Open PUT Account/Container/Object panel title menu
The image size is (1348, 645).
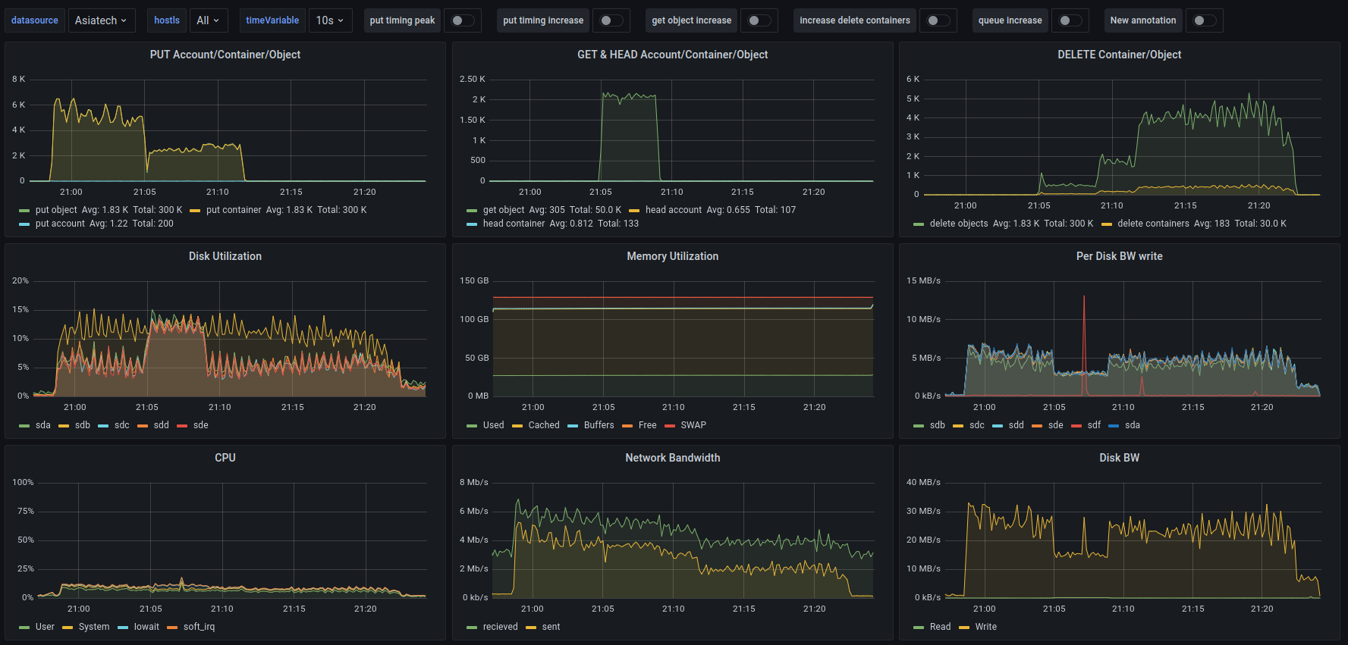coord(225,55)
